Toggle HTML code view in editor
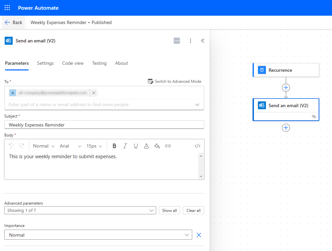This screenshot has width=332, height=251. tap(198, 146)
